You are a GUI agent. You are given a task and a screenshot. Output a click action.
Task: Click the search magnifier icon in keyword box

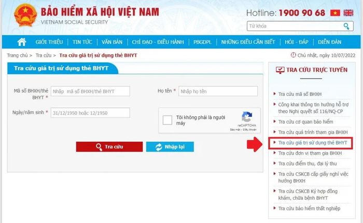click(x=346, y=26)
